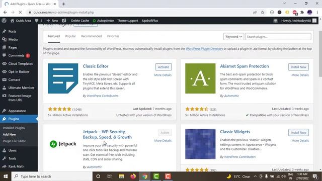View More Details for Classic Editor

pyautogui.click(x=163, y=75)
